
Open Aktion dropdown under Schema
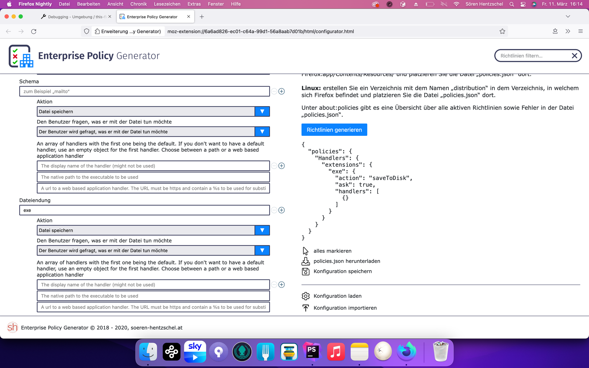(x=262, y=112)
